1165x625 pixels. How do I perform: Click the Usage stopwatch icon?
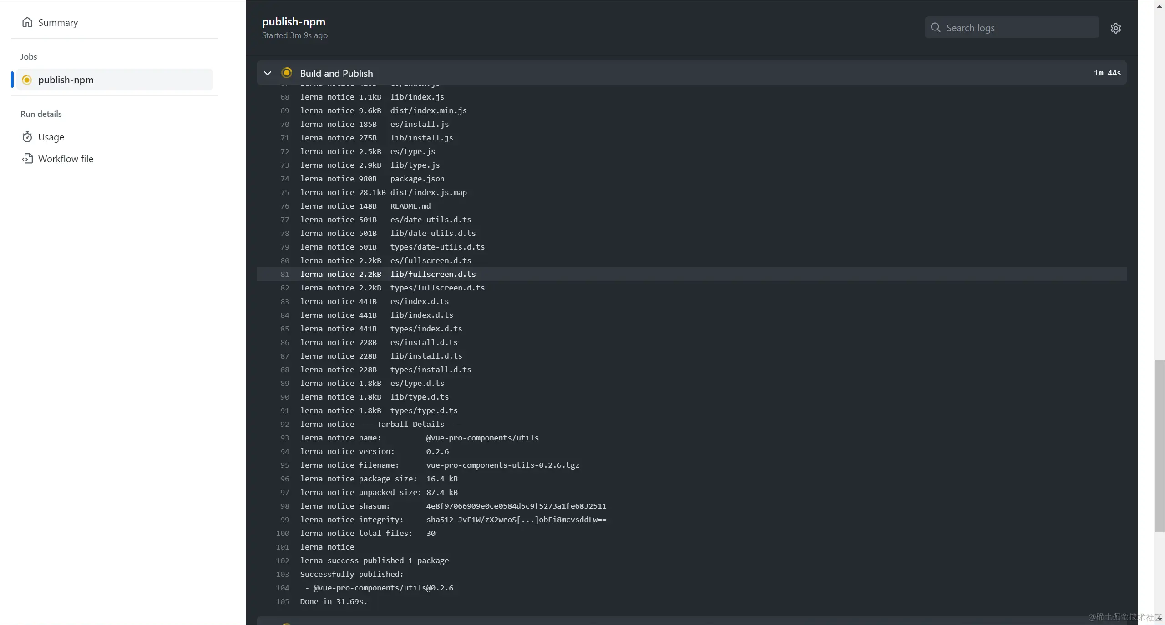coord(27,137)
